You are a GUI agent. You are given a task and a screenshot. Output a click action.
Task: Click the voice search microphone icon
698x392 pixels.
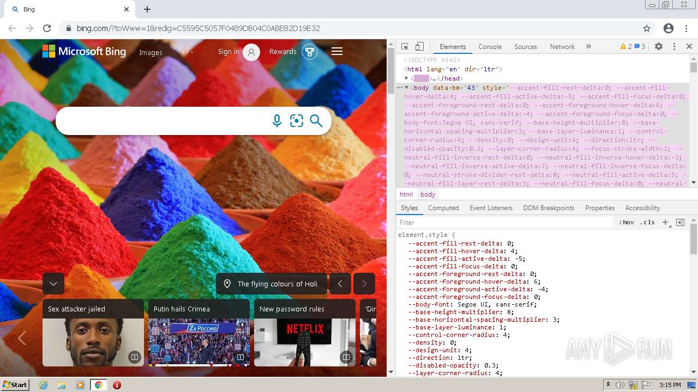(x=277, y=121)
